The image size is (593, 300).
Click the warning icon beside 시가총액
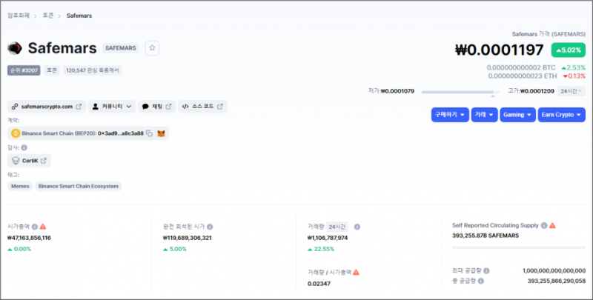tap(43, 226)
